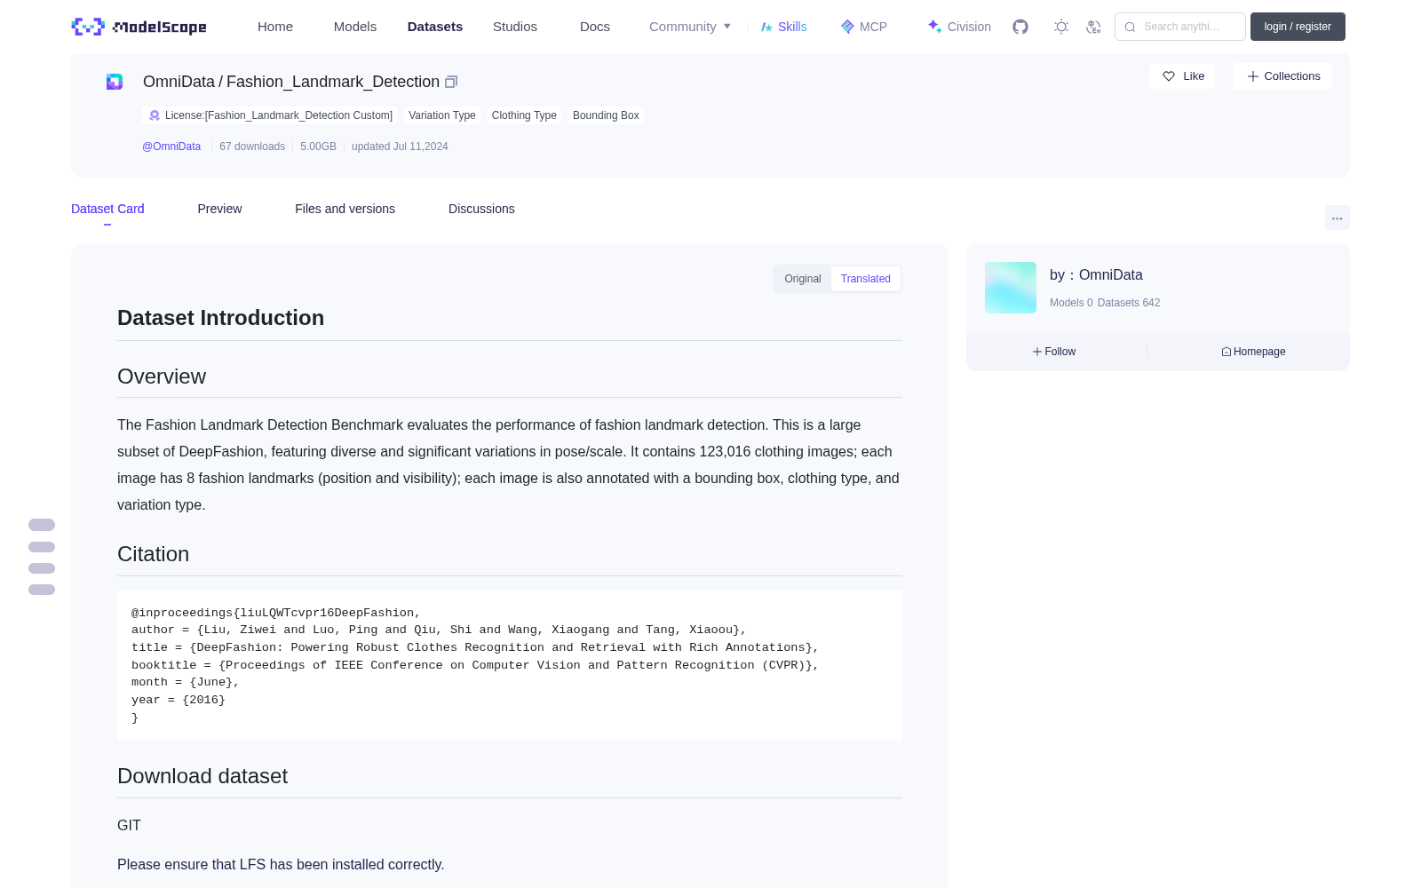Open the Discussions tab
The image size is (1421, 888).
pos(481,209)
